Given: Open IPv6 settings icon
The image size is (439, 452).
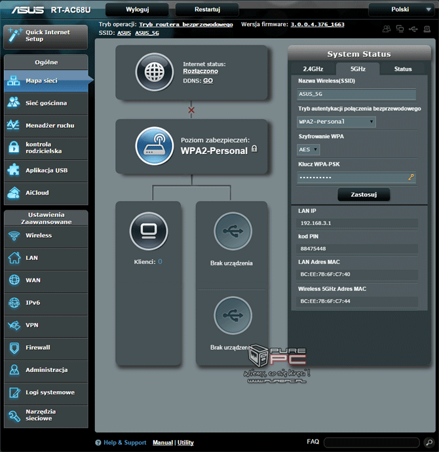Looking at the screenshot, I should (14, 303).
